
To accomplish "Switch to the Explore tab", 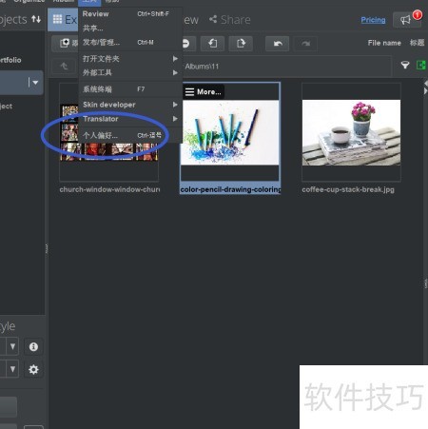I will point(64,20).
